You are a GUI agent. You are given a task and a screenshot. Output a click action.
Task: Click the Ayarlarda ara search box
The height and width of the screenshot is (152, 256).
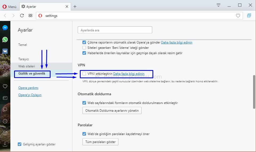pos(115,30)
